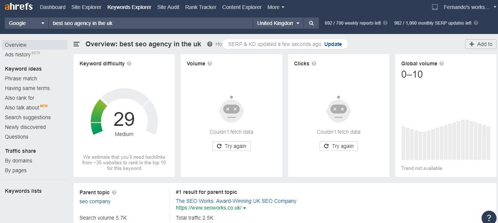
Task: Open Questions keyword ideas
Action: 16,137
